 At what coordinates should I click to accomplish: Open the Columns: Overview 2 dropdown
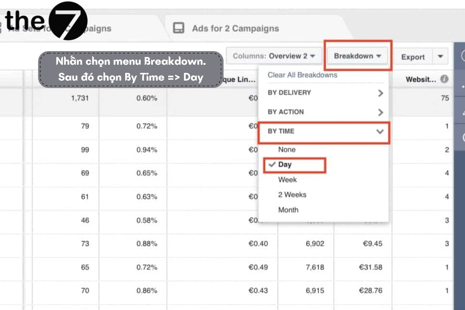[274, 56]
